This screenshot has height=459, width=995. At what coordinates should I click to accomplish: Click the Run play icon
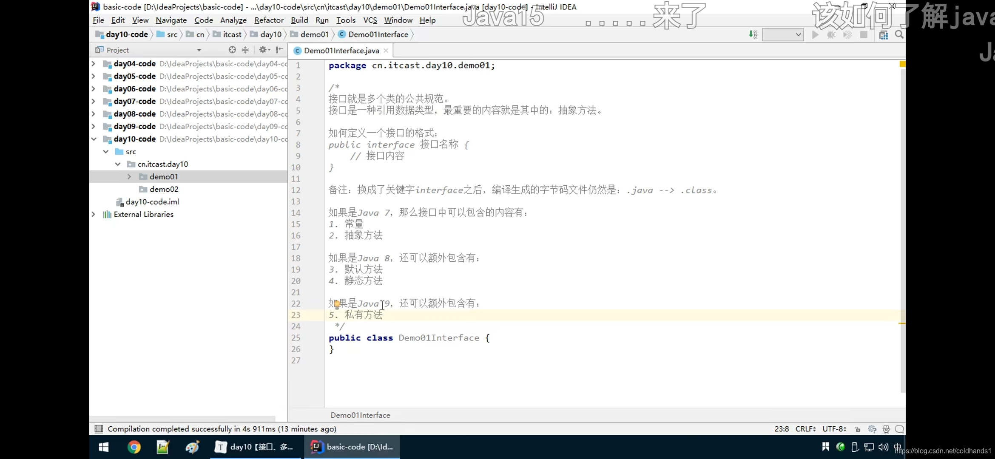pos(815,34)
